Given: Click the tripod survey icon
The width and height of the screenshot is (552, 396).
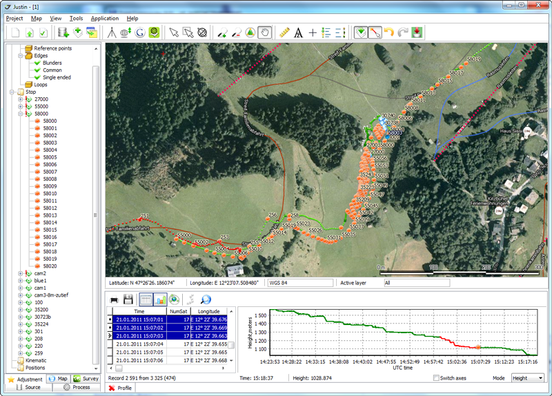Looking at the screenshot, I should (x=112, y=32).
